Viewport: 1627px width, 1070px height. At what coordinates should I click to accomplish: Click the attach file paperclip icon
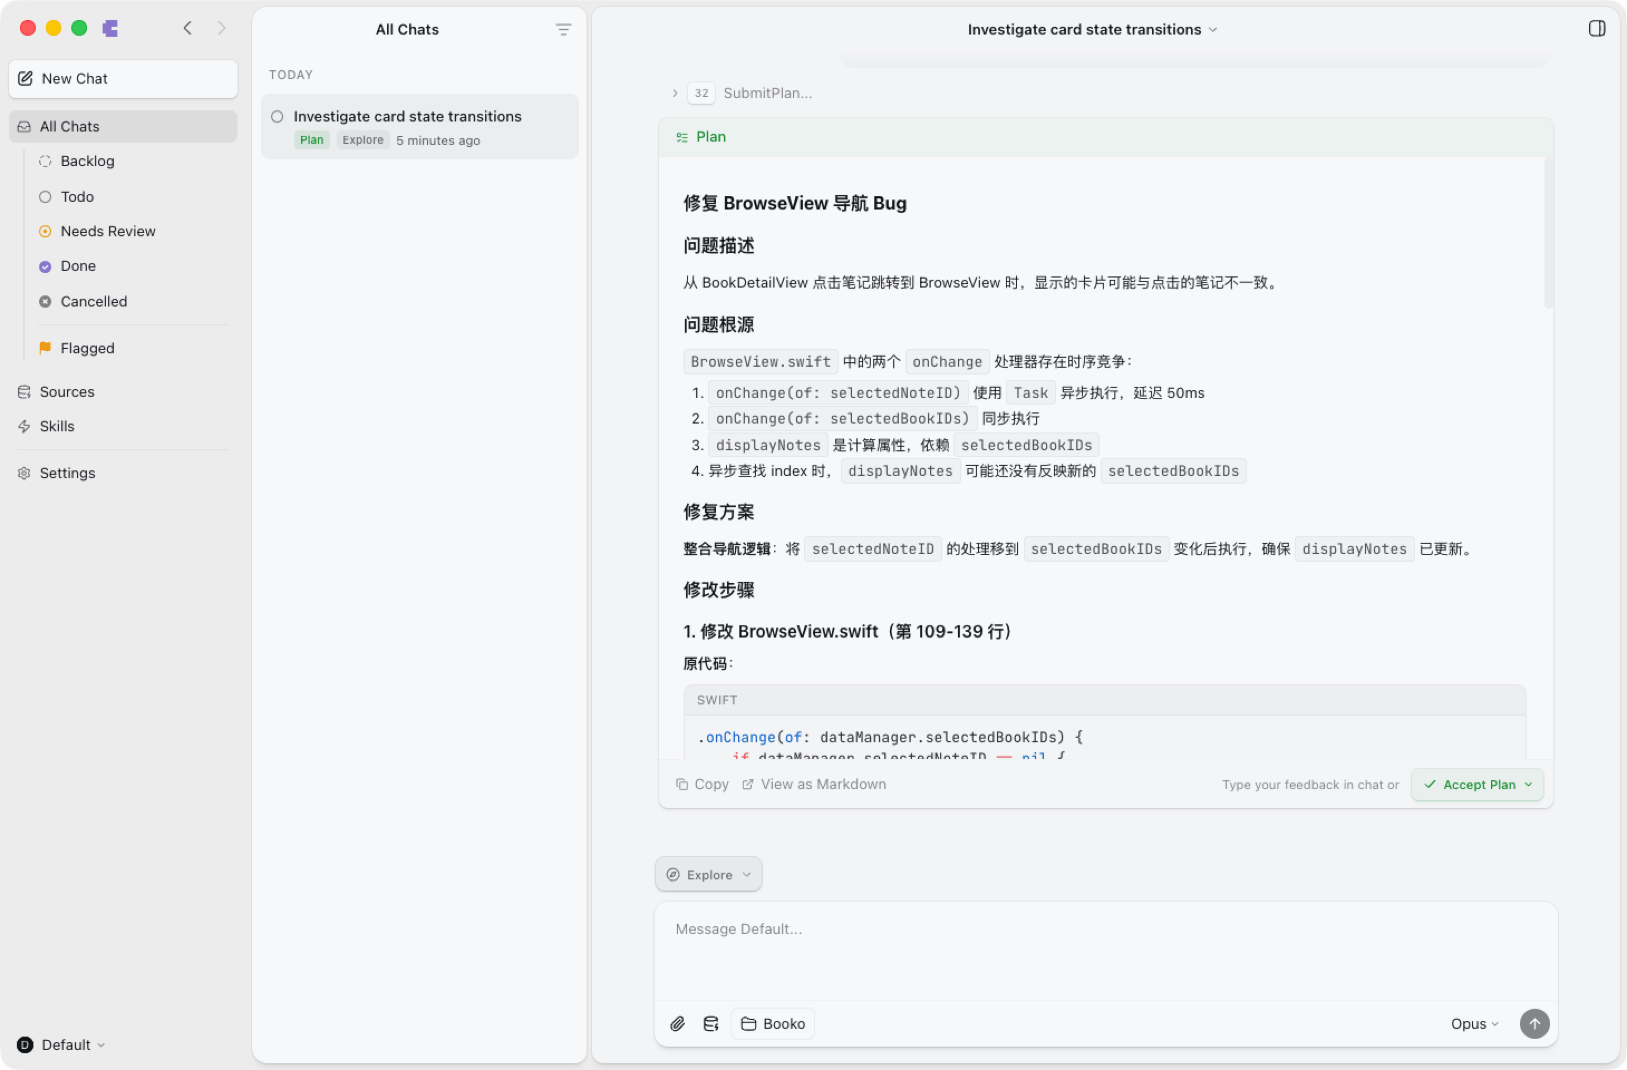click(677, 1024)
